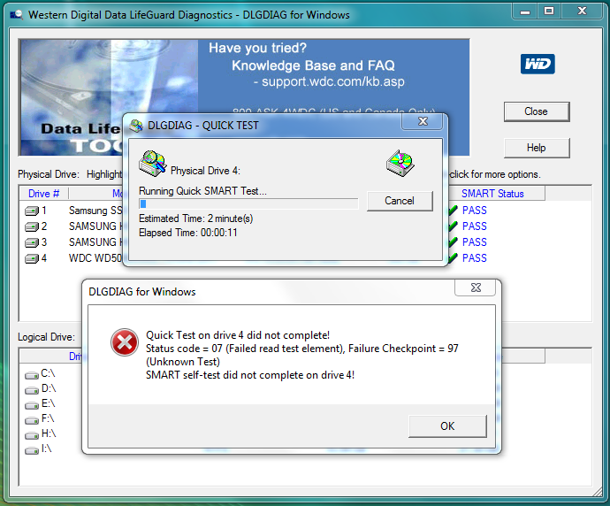Click the Close button in main window
The height and width of the screenshot is (506, 610).
(x=537, y=111)
